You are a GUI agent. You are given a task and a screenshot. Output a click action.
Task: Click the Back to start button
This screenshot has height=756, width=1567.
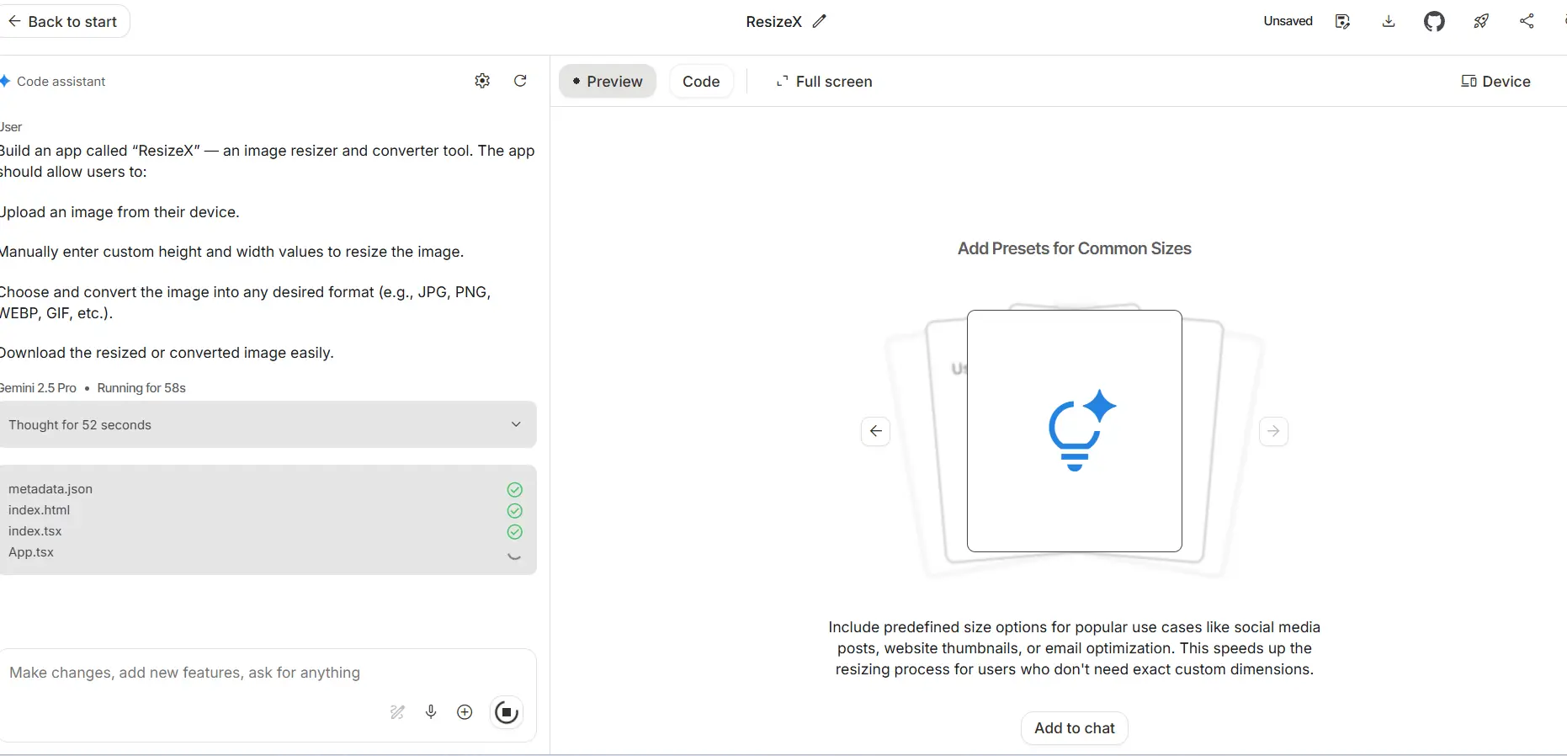tap(63, 22)
